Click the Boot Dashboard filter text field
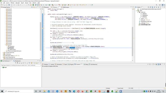Viewport: 166px width, 93px height. 21,65
